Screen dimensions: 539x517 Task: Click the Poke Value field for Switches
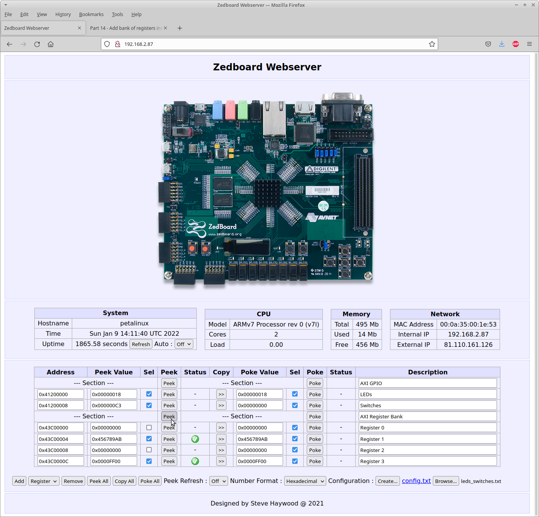pos(259,405)
